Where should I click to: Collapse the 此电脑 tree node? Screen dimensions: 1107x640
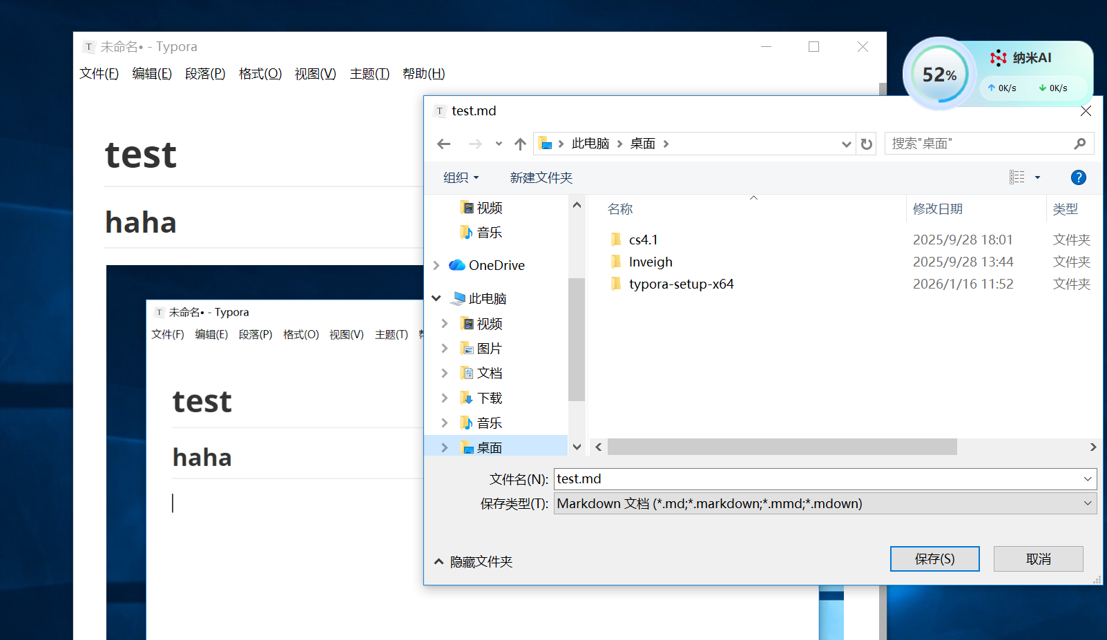coord(436,298)
